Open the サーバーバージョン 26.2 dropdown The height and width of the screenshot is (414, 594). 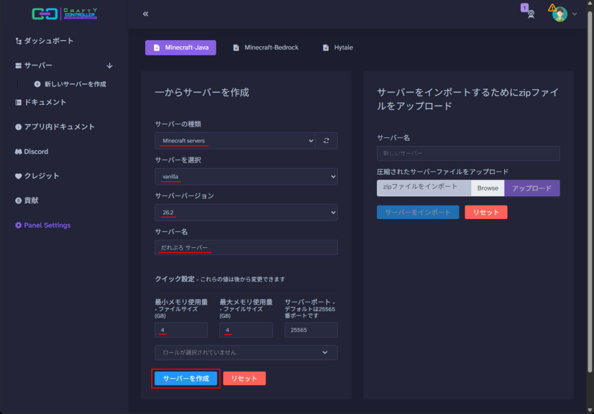tap(246, 213)
